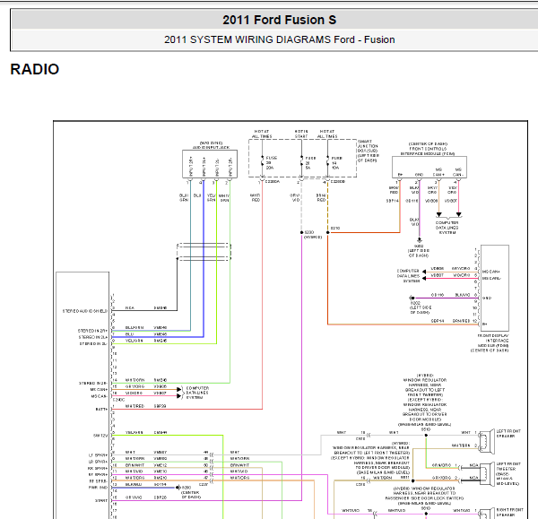Viewport: 538px width, 519px height.
Task: Click the left front tweeter symbol
Action: [485, 473]
